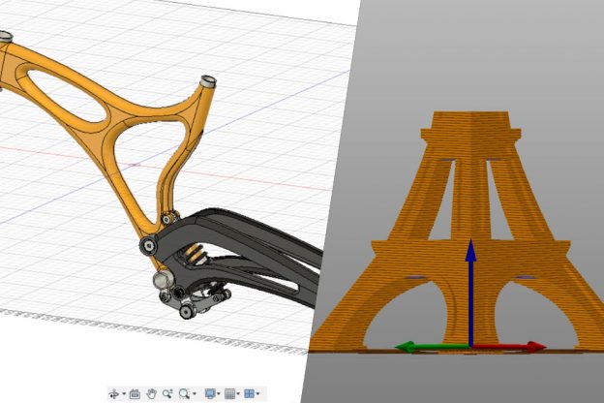Viewport: 604px width, 403px height.
Task: Click the green axis arrow gizmo
Action: [434, 347]
